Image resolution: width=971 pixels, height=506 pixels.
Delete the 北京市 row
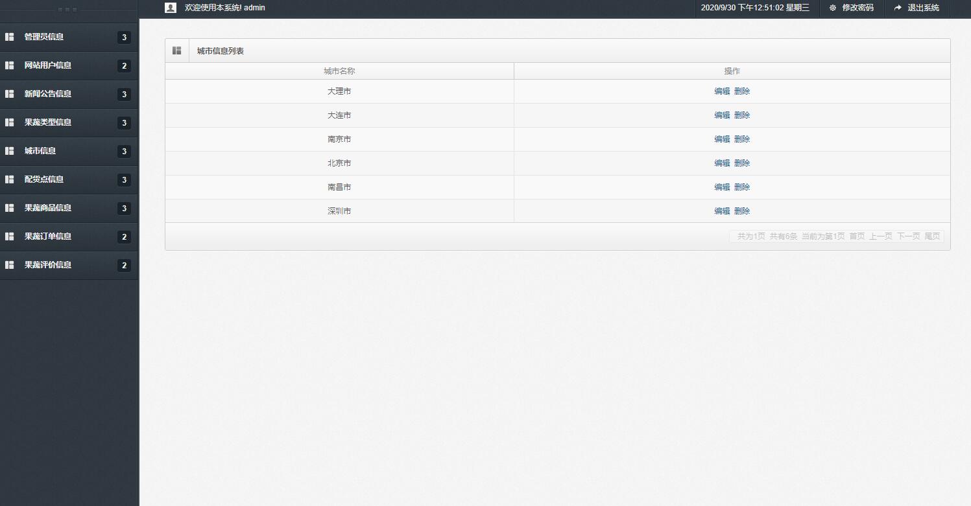point(742,163)
